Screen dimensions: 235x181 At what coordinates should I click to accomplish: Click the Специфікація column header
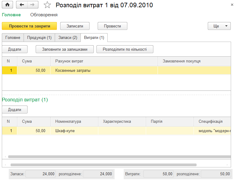[212, 121]
